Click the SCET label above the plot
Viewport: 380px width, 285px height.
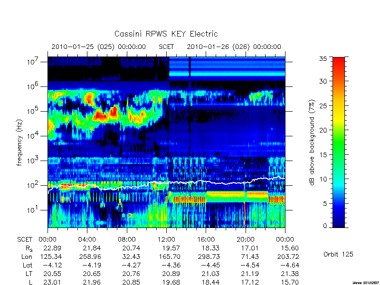click(x=166, y=47)
